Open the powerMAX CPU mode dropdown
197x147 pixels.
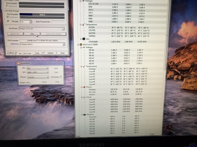click(37, 68)
